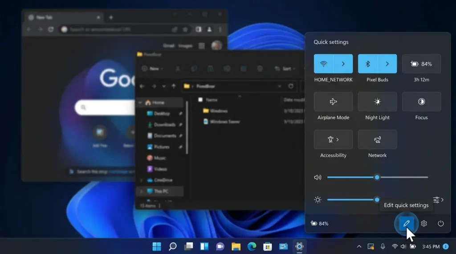Open Task View from taskbar
456x254 pixels.
[x=188, y=246]
